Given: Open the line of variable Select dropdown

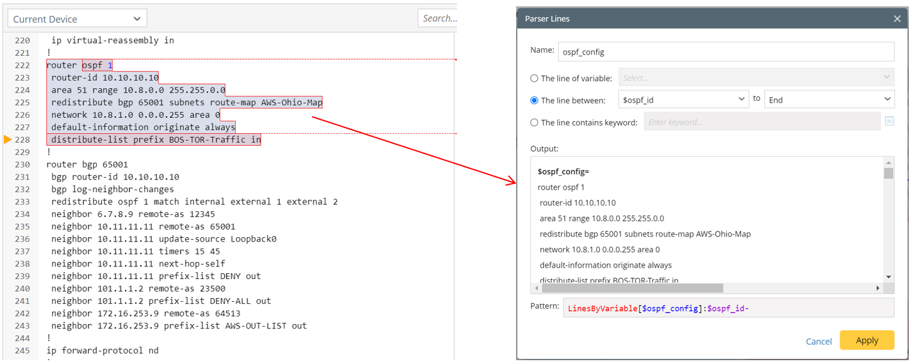Looking at the screenshot, I should [x=756, y=77].
